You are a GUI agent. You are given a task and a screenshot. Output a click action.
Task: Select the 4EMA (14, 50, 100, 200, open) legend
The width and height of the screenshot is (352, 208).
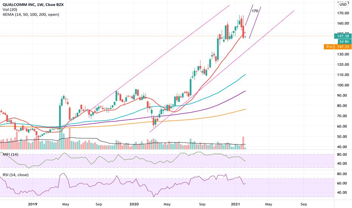point(31,14)
